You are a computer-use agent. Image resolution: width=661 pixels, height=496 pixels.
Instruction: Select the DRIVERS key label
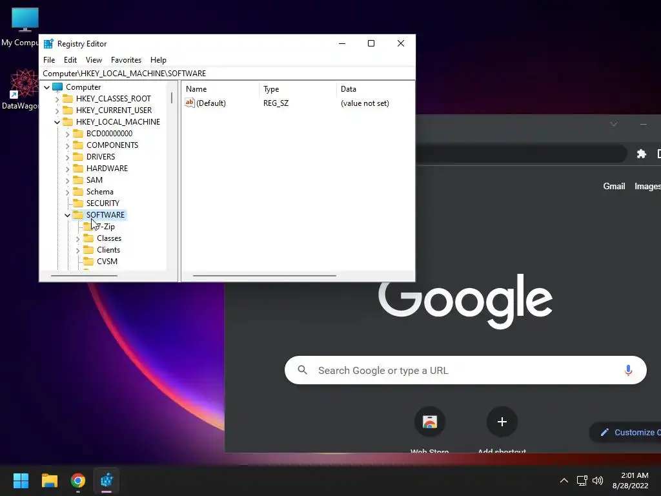[101, 157]
